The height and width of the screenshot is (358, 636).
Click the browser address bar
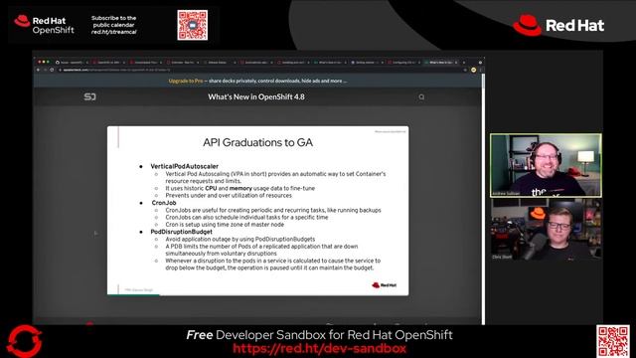pyautogui.click(x=259, y=70)
